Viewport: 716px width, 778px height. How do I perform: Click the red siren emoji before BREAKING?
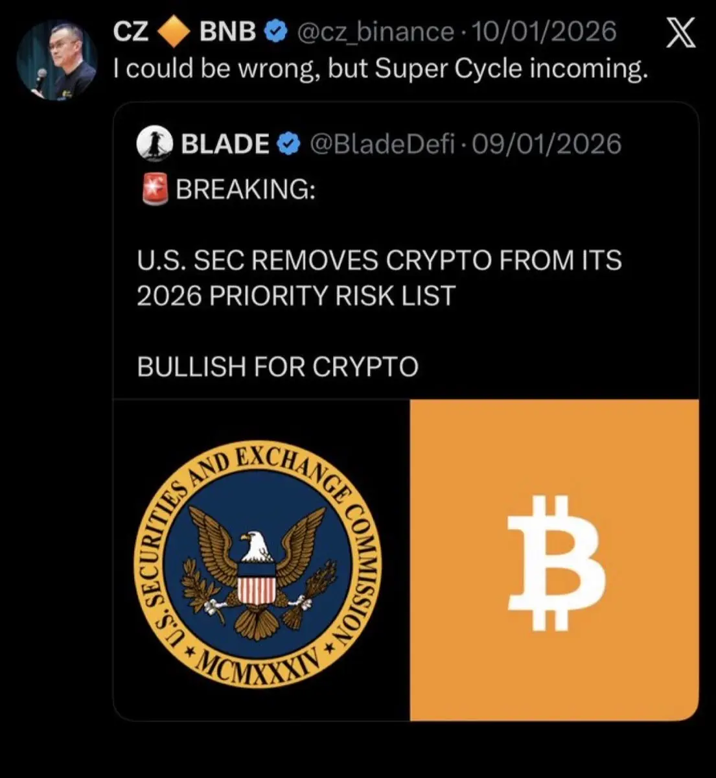pos(155,189)
